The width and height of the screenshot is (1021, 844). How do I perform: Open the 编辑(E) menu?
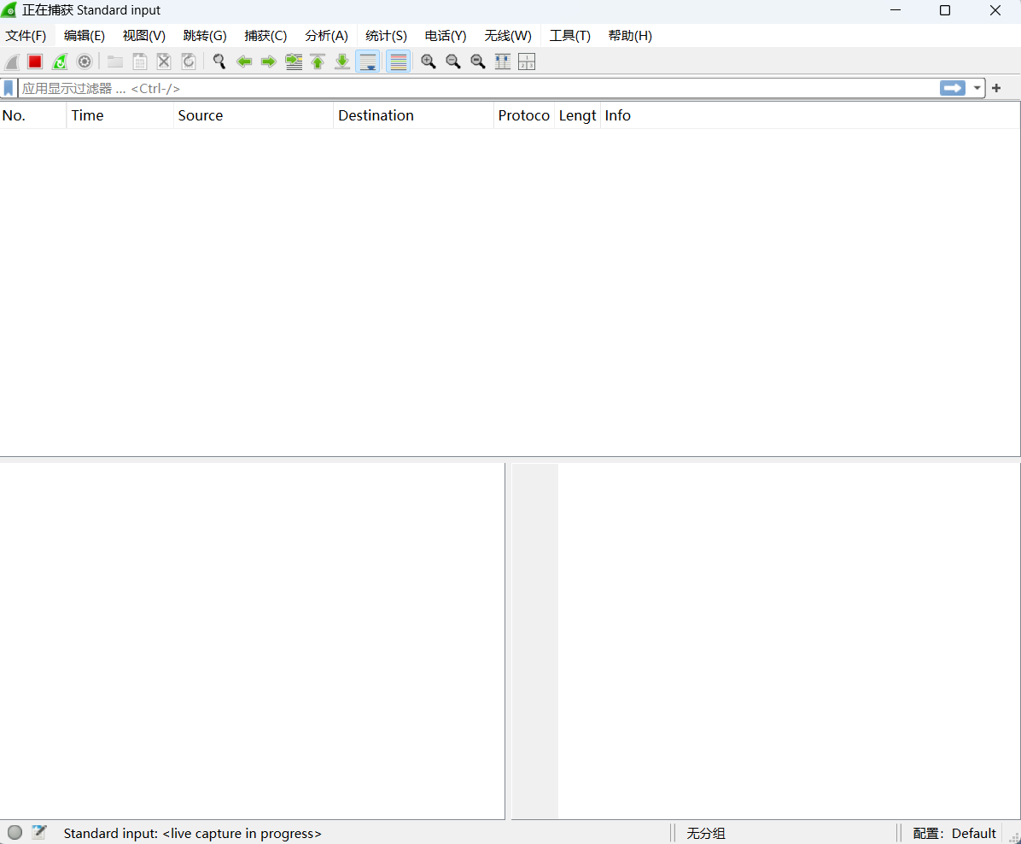pos(84,36)
